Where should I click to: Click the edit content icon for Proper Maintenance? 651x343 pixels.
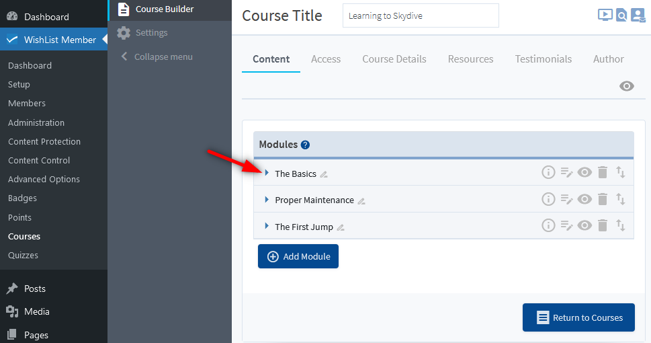click(x=566, y=199)
